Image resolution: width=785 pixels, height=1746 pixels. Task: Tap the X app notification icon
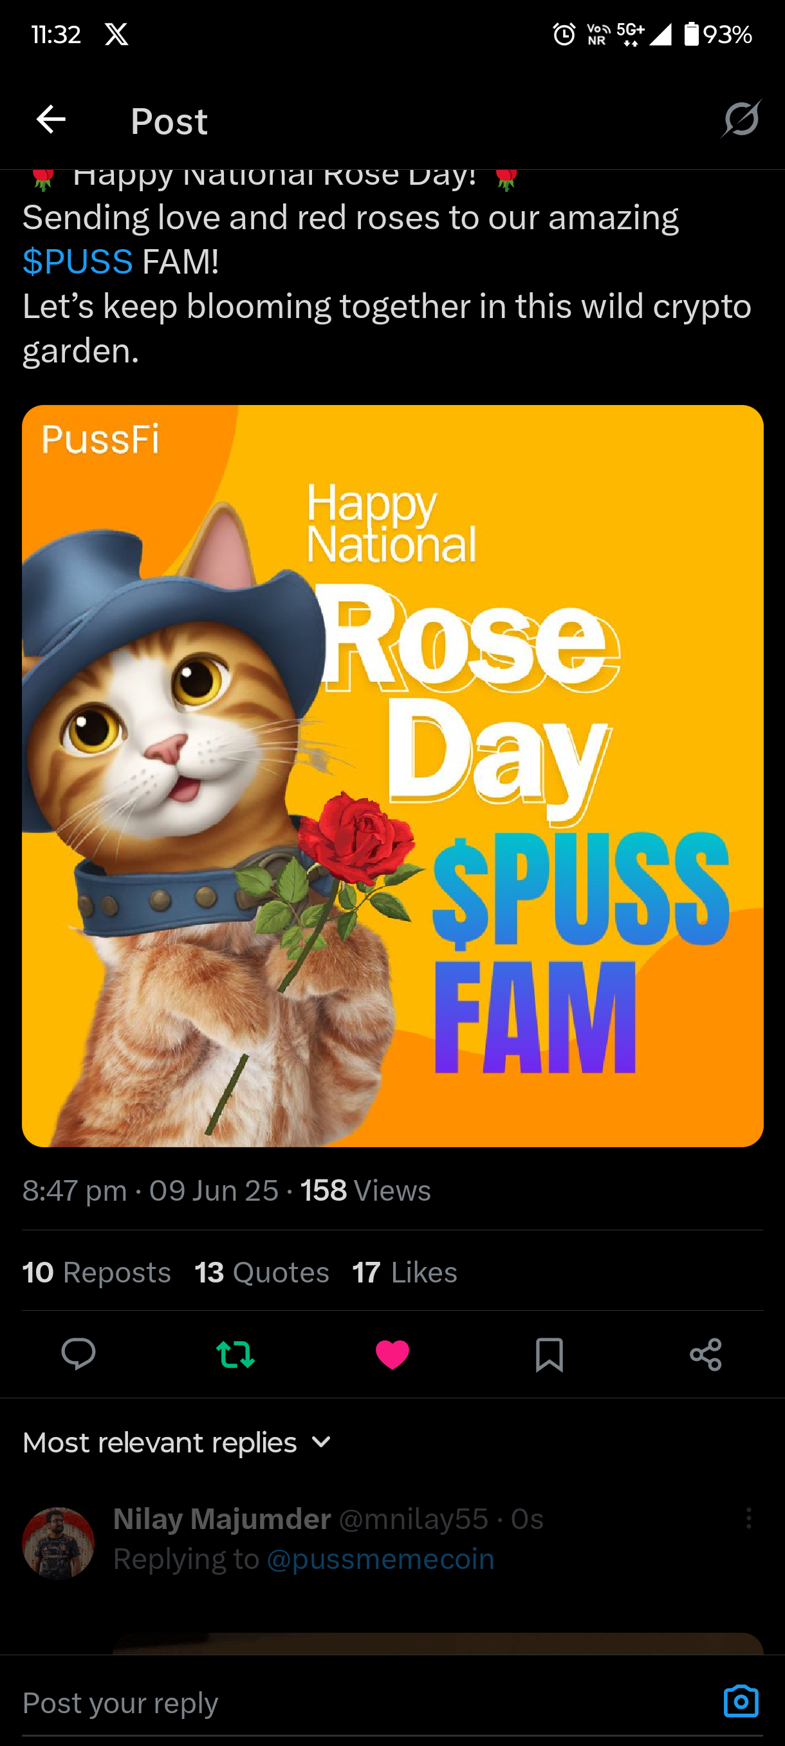(116, 34)
